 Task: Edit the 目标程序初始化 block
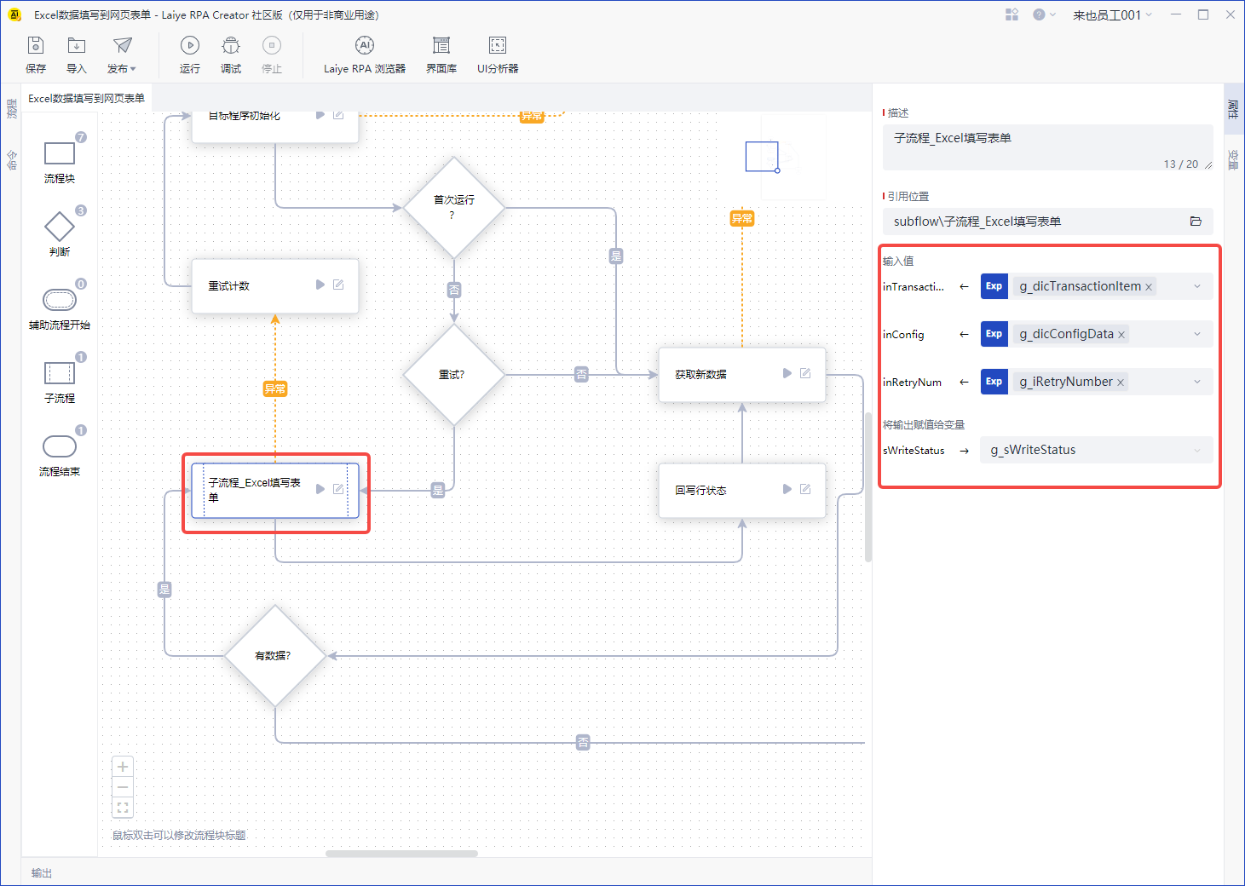[338, 115]
